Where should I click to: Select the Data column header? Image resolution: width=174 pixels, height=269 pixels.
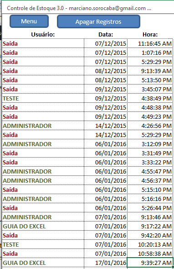point(106,35)
